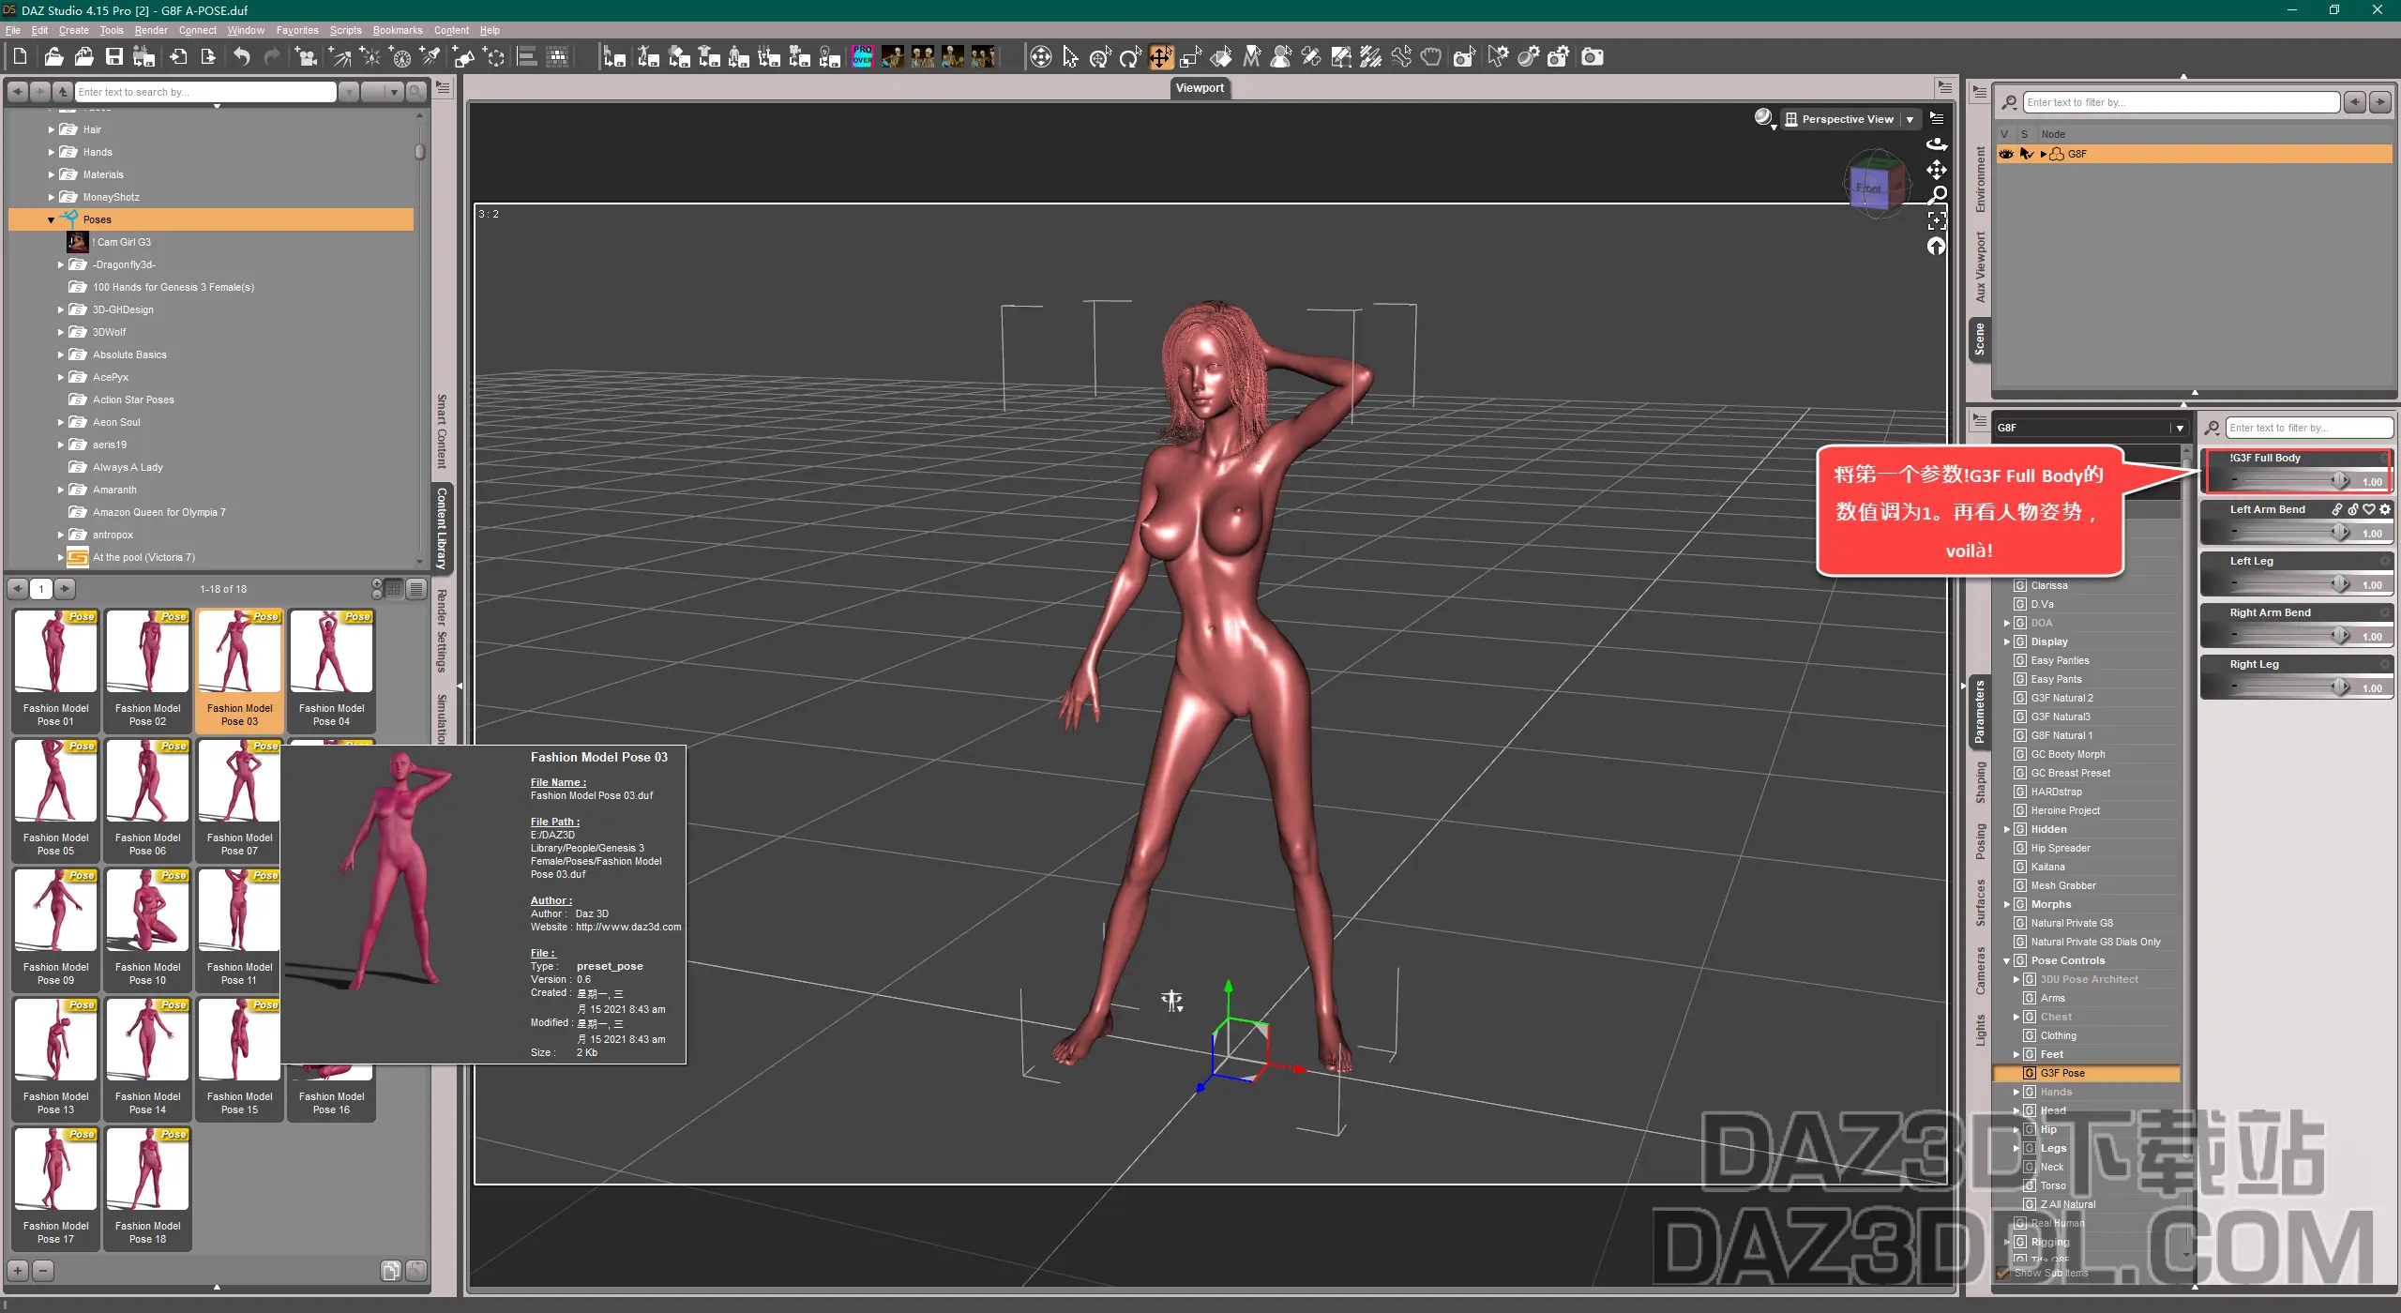Open a file with the Open folder icon

pyautogui.click(x=53, y=57)
